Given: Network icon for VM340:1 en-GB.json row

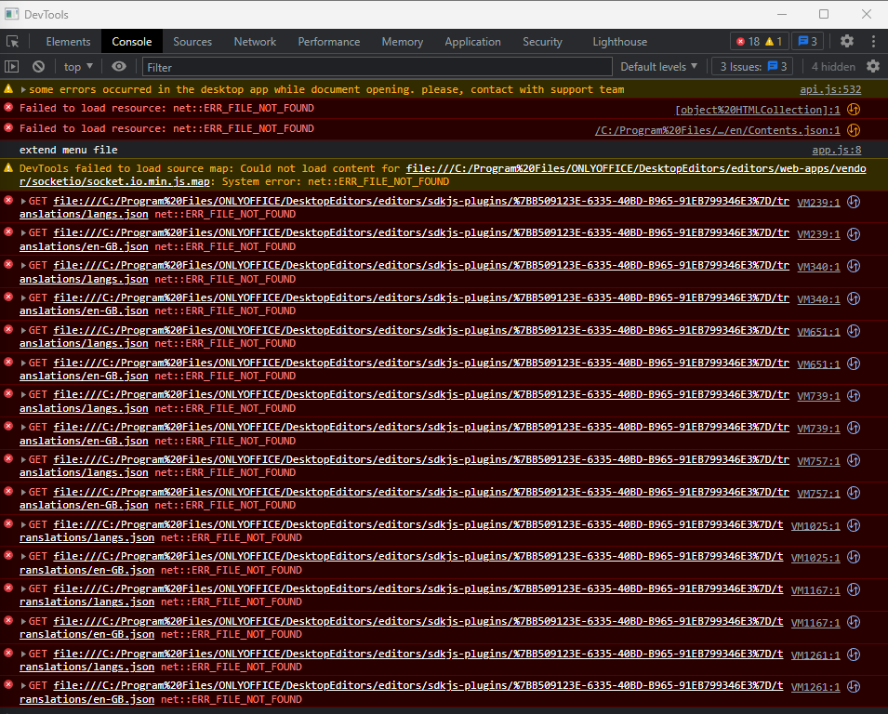Looking at the screenshot, I should [x=854, y=298].
